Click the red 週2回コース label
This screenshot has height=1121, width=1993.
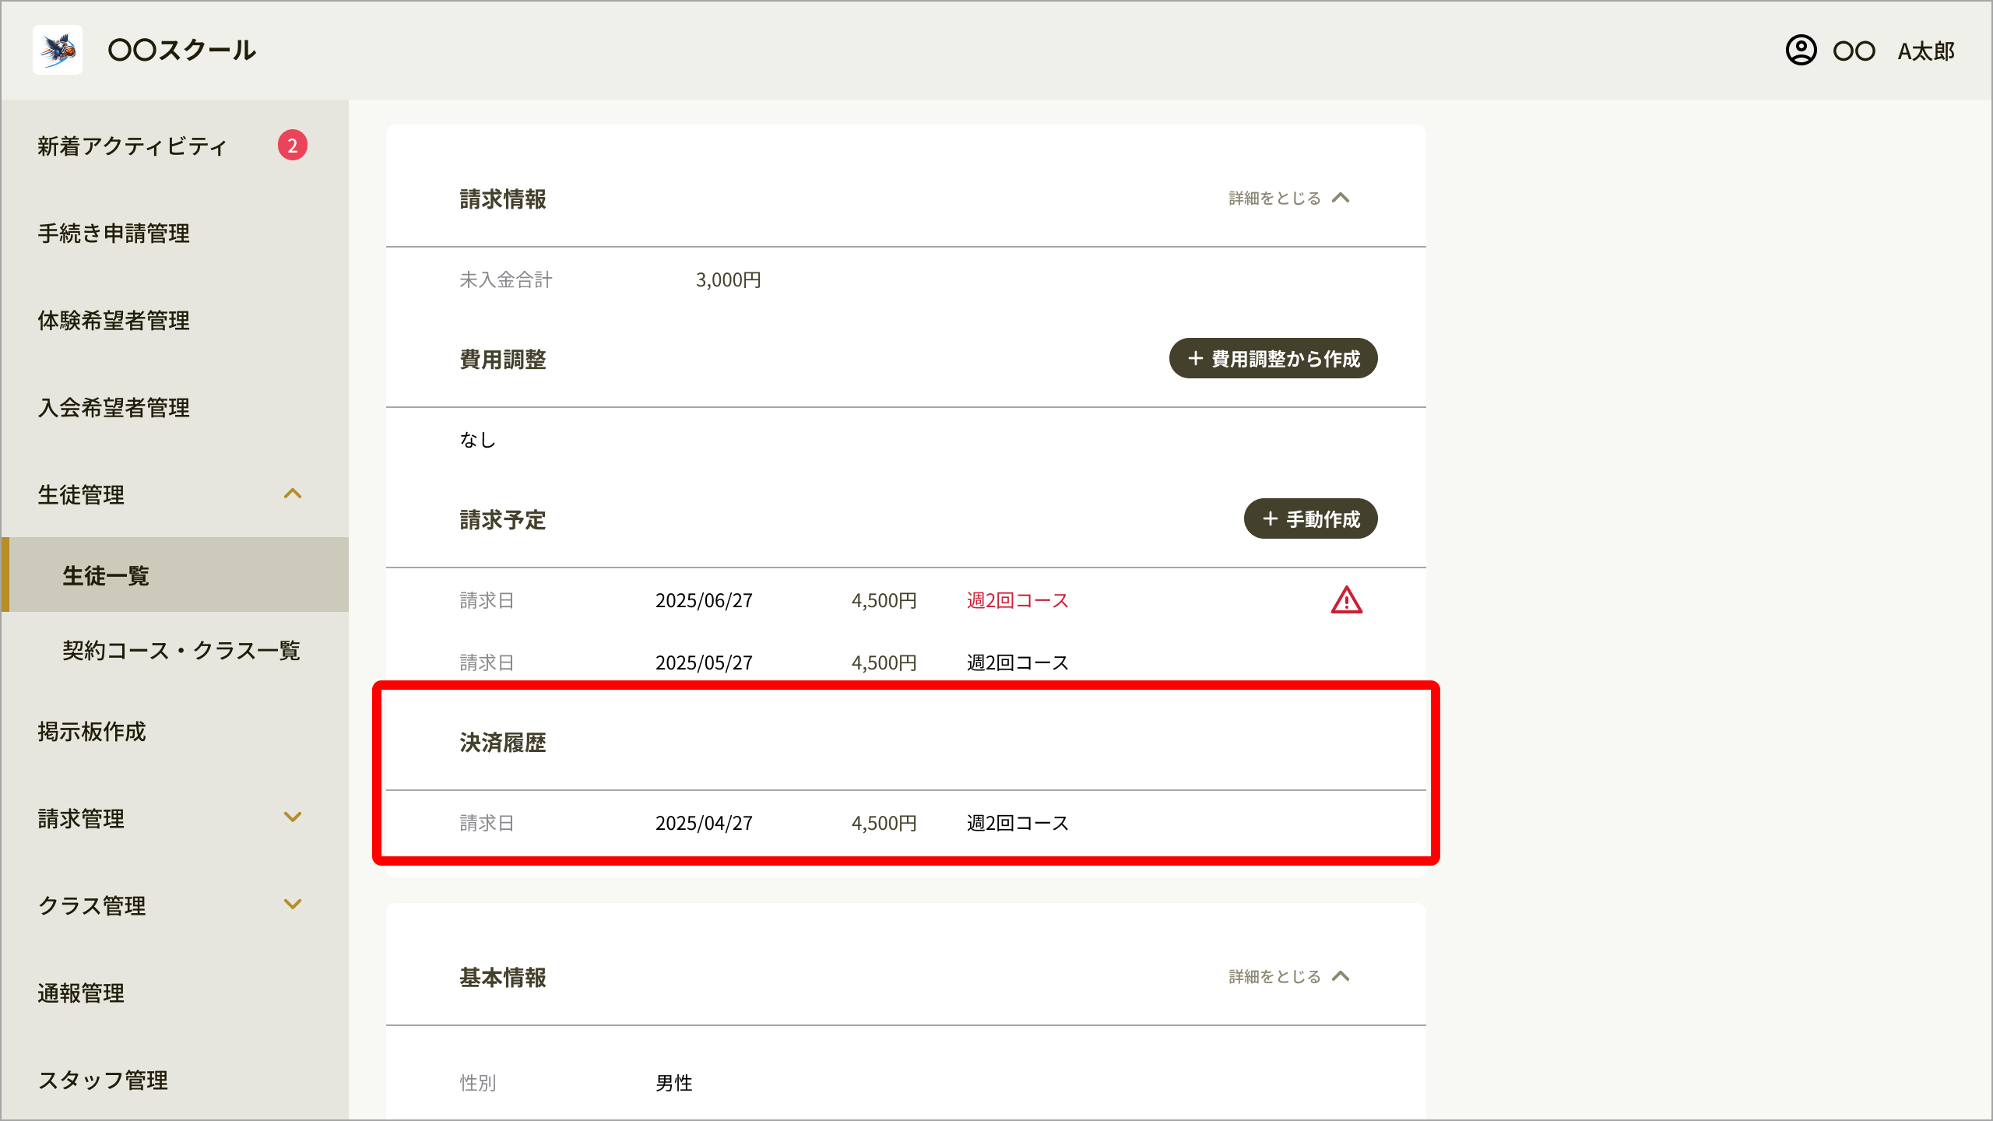pos(1018,601)
